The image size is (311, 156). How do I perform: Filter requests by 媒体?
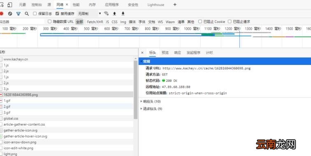tap(132, 22)
